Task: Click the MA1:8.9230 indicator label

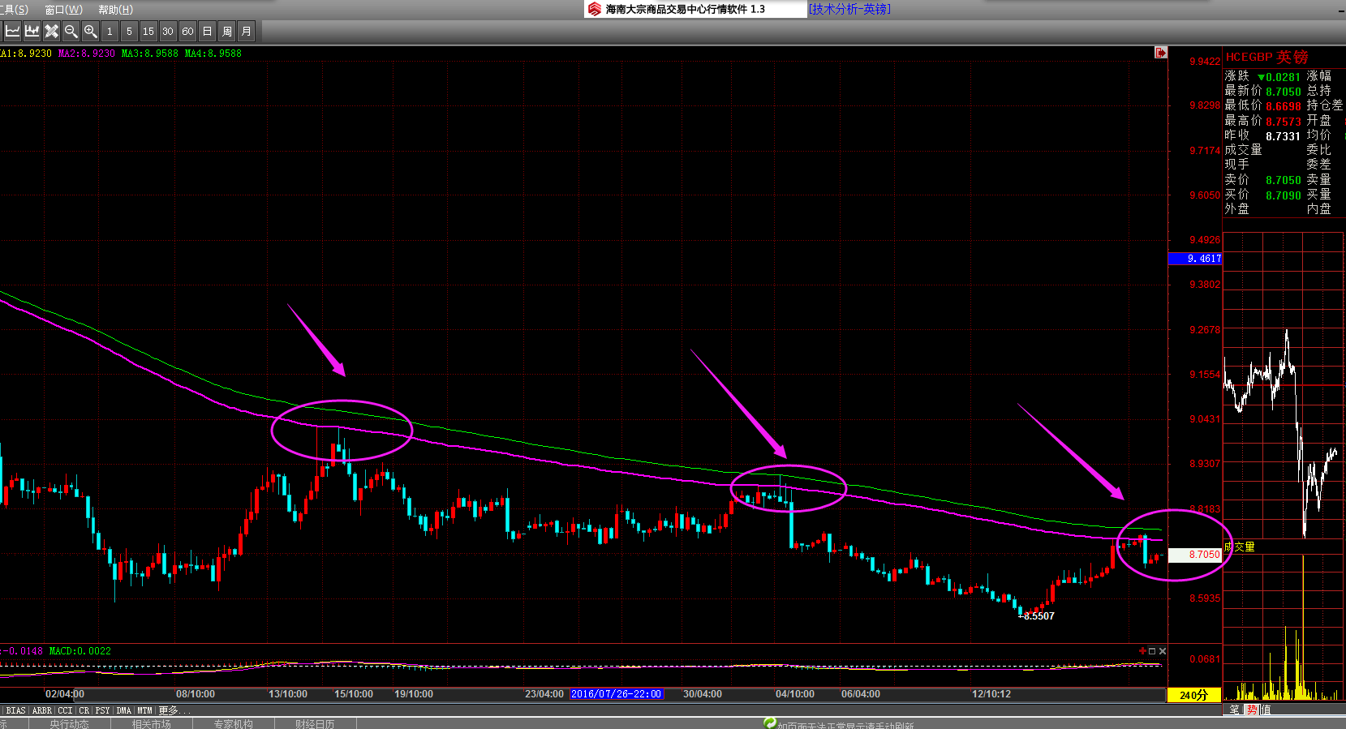Action: pyautogui.click(x=26, y=54)
